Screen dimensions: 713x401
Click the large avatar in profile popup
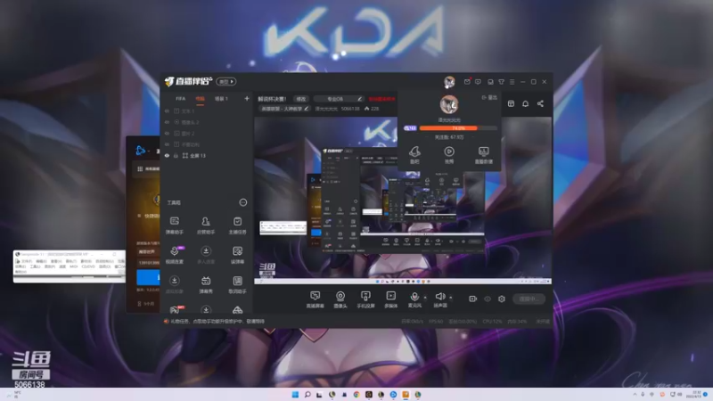tap(449, 104)
